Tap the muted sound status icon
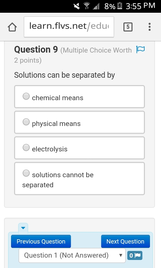The image size is (161, 268). click(76, 6)
